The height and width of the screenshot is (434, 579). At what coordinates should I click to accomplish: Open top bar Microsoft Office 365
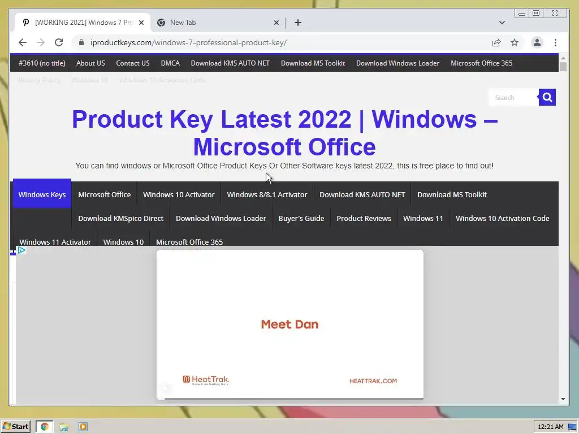(482, 63)
